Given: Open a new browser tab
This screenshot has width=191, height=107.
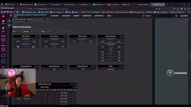Looking at the screenshot, I should [167, 5].
